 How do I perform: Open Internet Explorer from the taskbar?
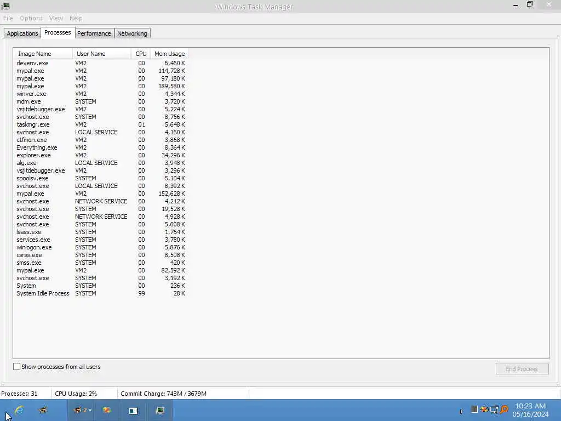pyautogui.click(x=19, y=410)
